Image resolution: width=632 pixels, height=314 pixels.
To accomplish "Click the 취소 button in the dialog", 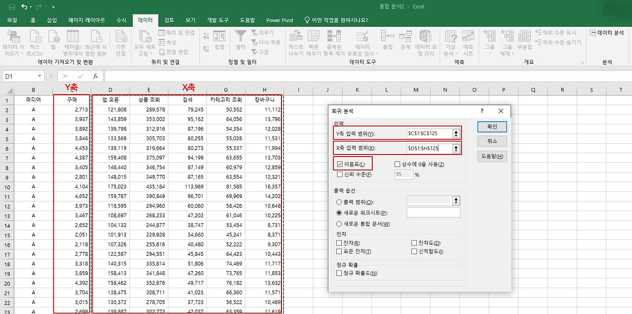I will [x=492, y=141].
